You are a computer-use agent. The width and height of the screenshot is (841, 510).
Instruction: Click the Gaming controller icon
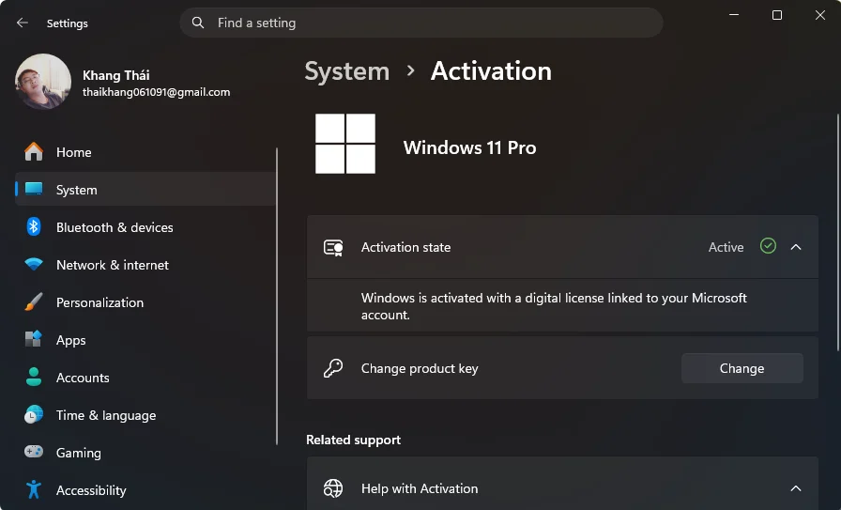33,452
